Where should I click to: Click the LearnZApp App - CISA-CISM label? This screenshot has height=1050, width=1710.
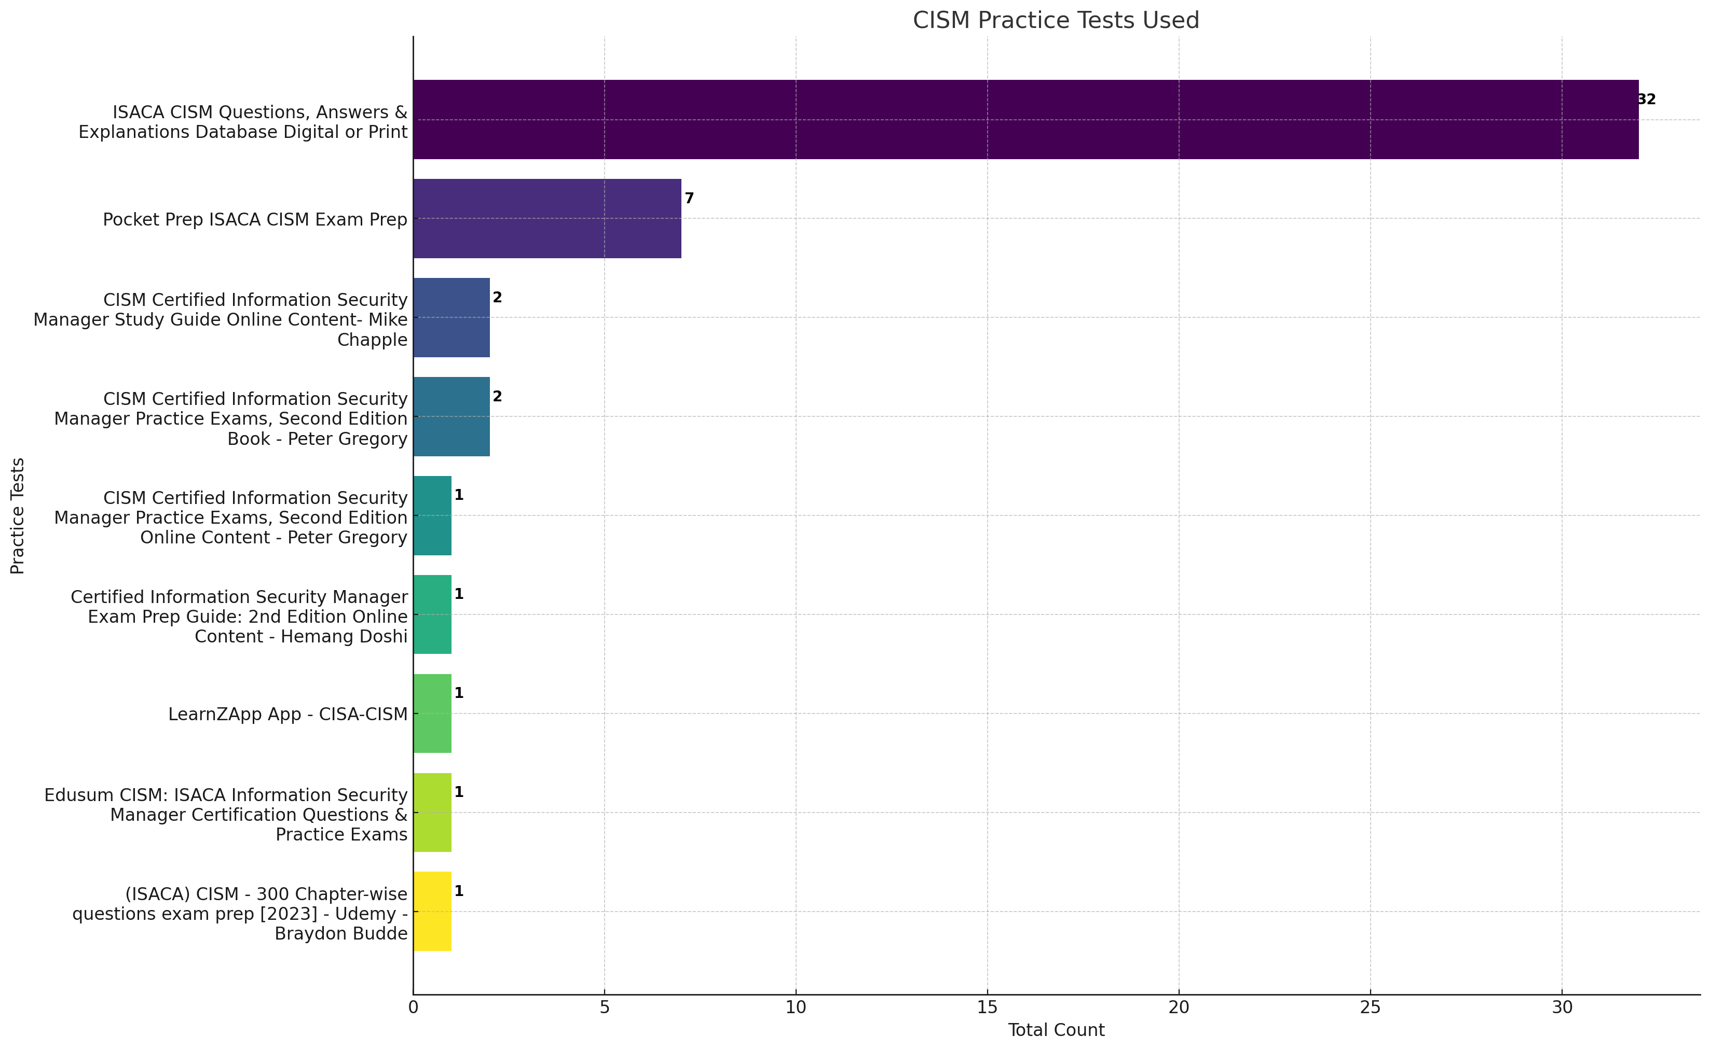(x=288, y=714)
